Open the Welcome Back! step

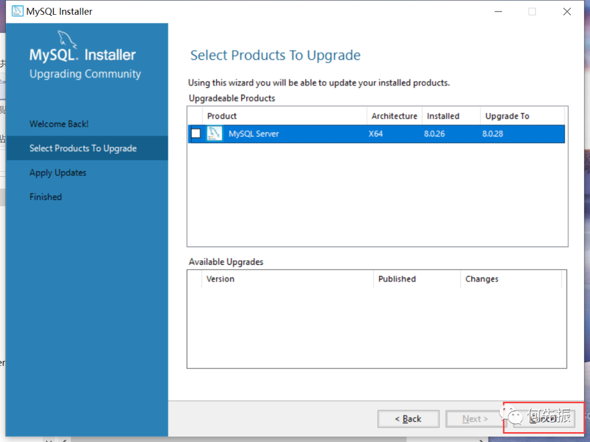(59, 124)
